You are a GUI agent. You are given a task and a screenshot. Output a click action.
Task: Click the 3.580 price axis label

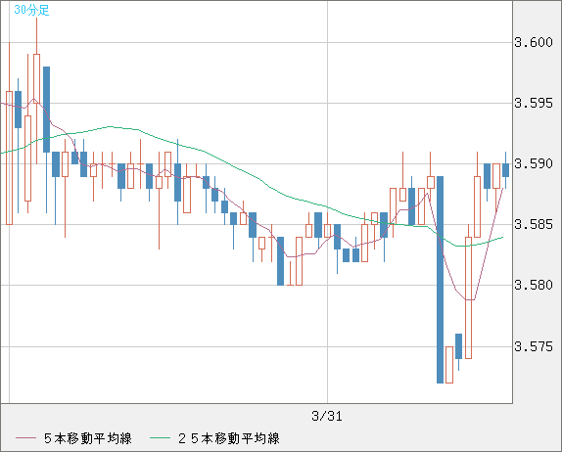534,286
